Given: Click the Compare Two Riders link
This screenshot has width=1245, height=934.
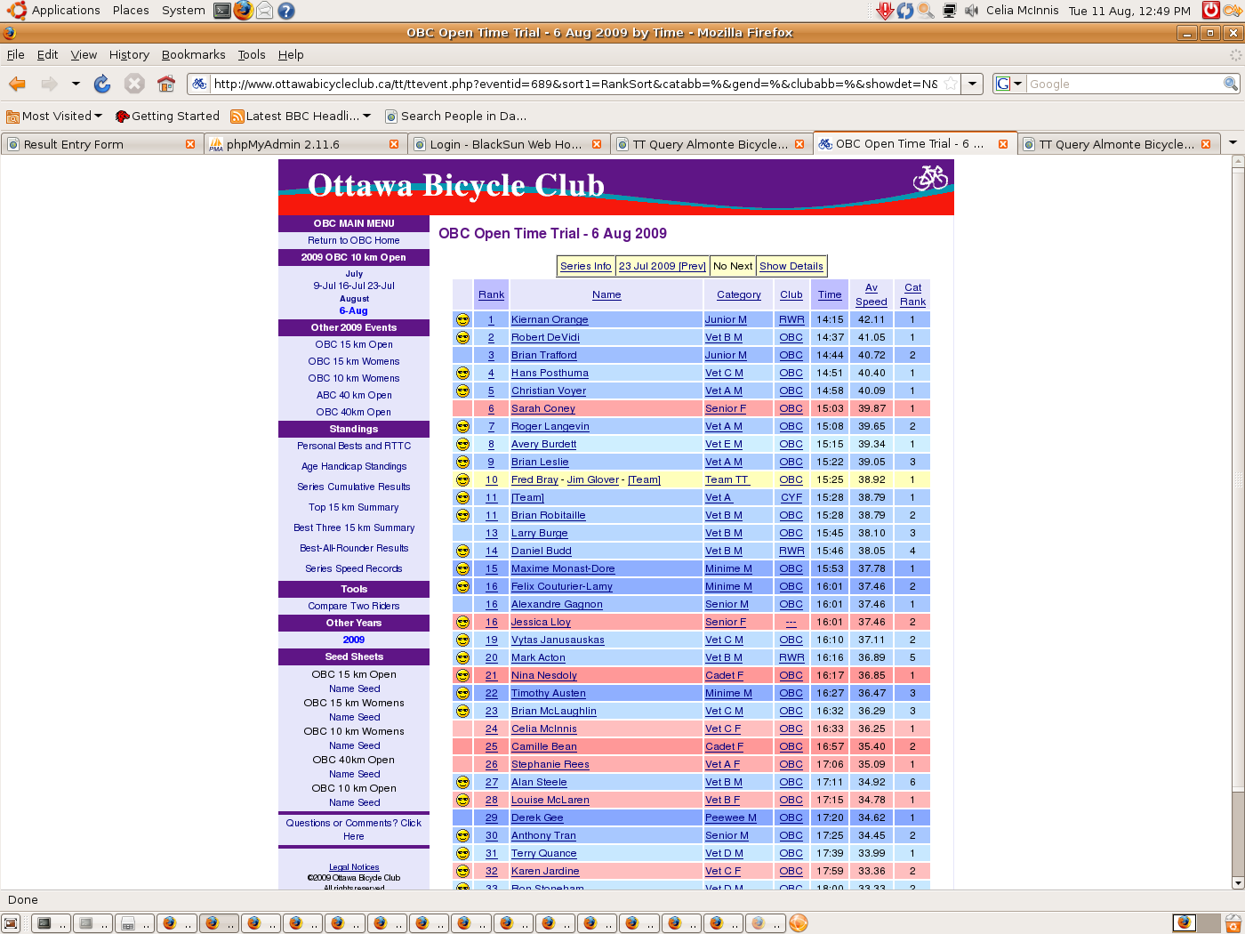Looking at the screenshot, I should (x=354, y=606).
